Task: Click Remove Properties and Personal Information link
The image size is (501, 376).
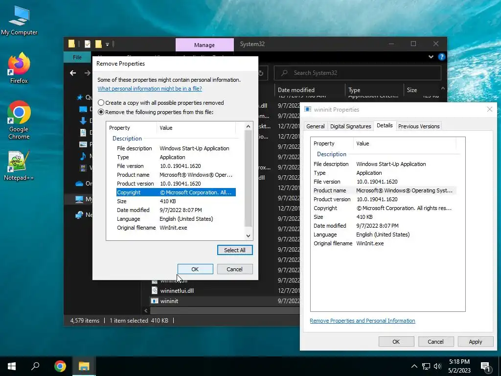Action: coord(363,321)
